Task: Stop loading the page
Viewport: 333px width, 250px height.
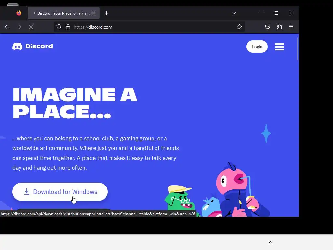Action: coord(31,27)
